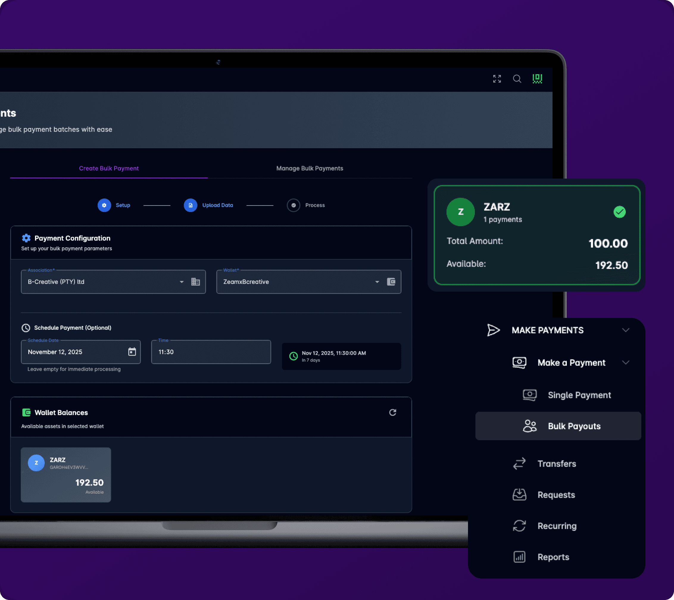The image size is (674, 600).
Task: Open Single Payment in sidebar
Action: pos(579,395)
